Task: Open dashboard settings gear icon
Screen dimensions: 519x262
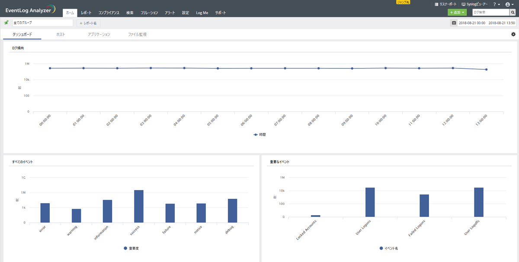Action: tap(513, 34)
